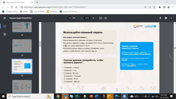Select page 13 thumbnail
The width and height of the screenshot is (176, 99).
[x=22, y=46]
